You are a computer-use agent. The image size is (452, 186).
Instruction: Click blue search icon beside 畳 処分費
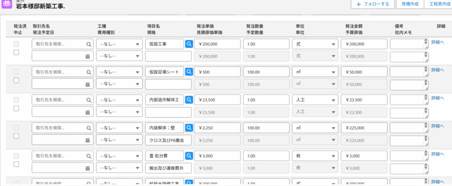[x=189, y=156]
